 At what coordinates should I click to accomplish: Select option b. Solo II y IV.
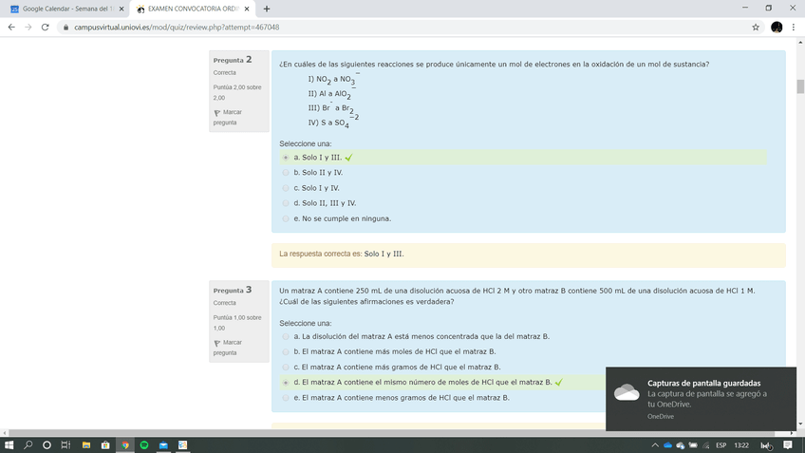pos(286,173)
